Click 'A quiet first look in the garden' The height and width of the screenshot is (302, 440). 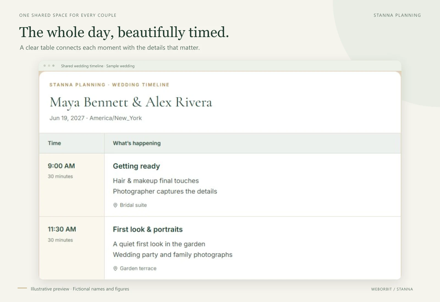(159, 244)
